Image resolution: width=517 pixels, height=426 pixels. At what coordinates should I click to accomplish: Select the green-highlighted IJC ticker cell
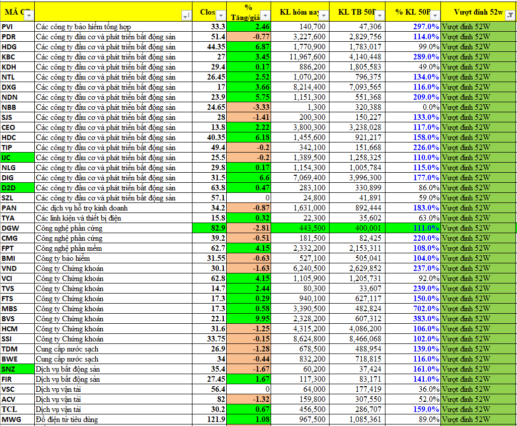click(17, 158)
